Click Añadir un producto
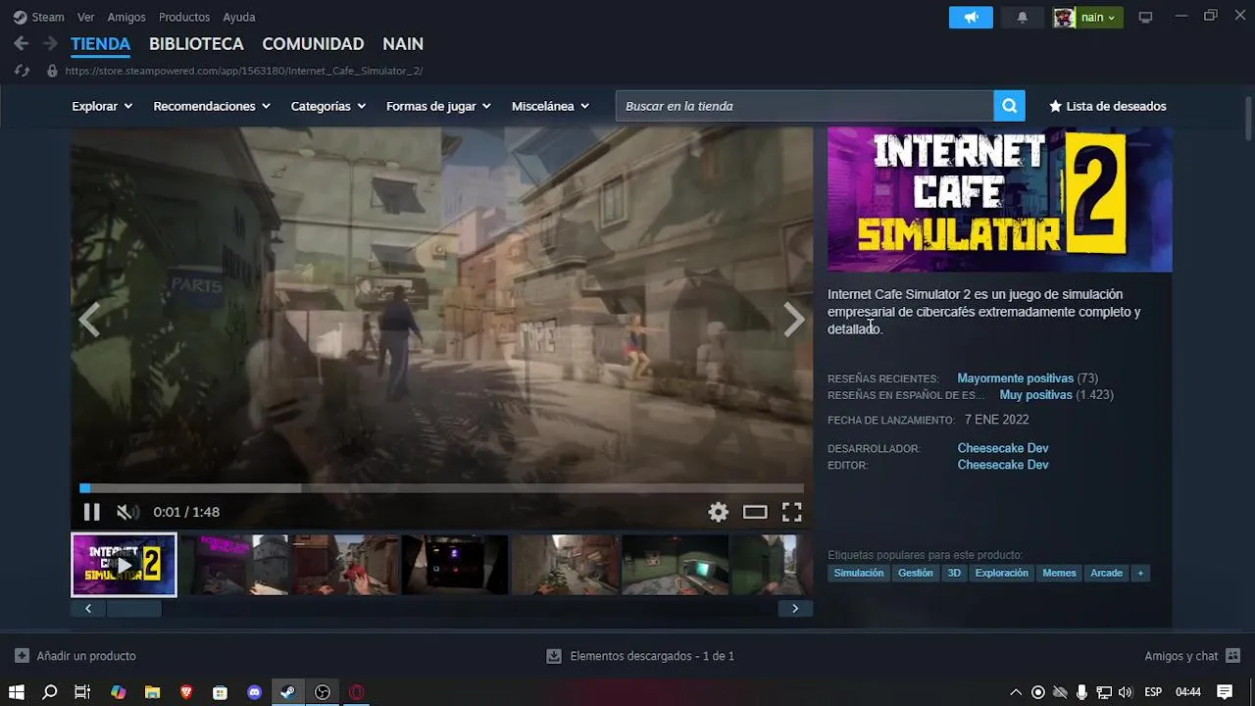Image resolution: width=1255 pixels, height=706 pixels. [x=75, y=656]
